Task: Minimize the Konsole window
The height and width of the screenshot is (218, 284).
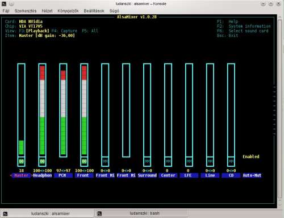Action: click(x=263, y=3)
